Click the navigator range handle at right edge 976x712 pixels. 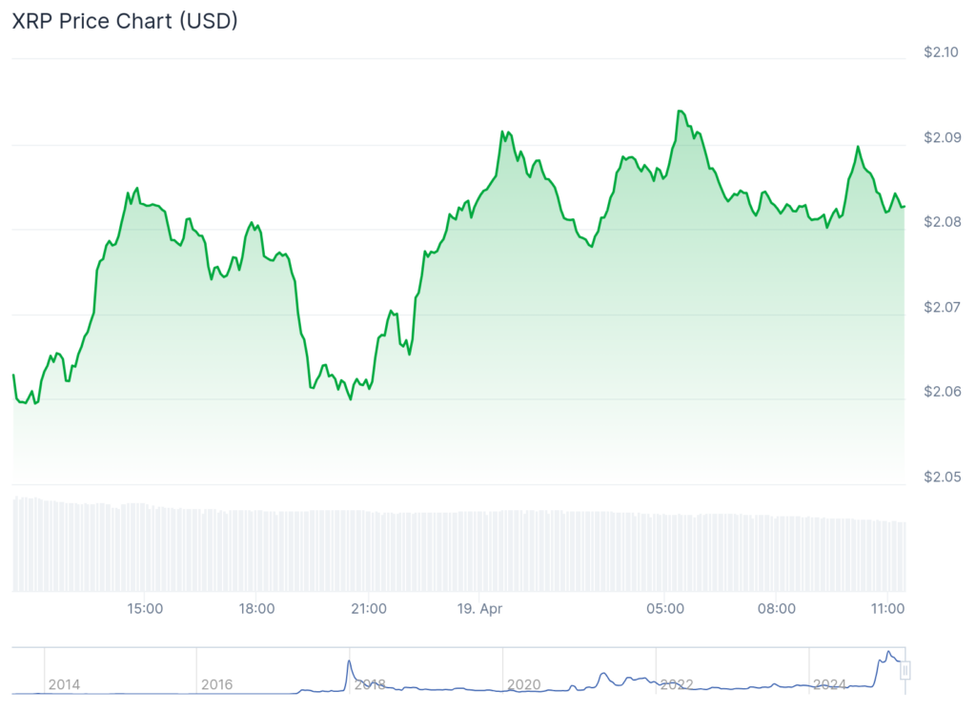(x=905, y=670)
